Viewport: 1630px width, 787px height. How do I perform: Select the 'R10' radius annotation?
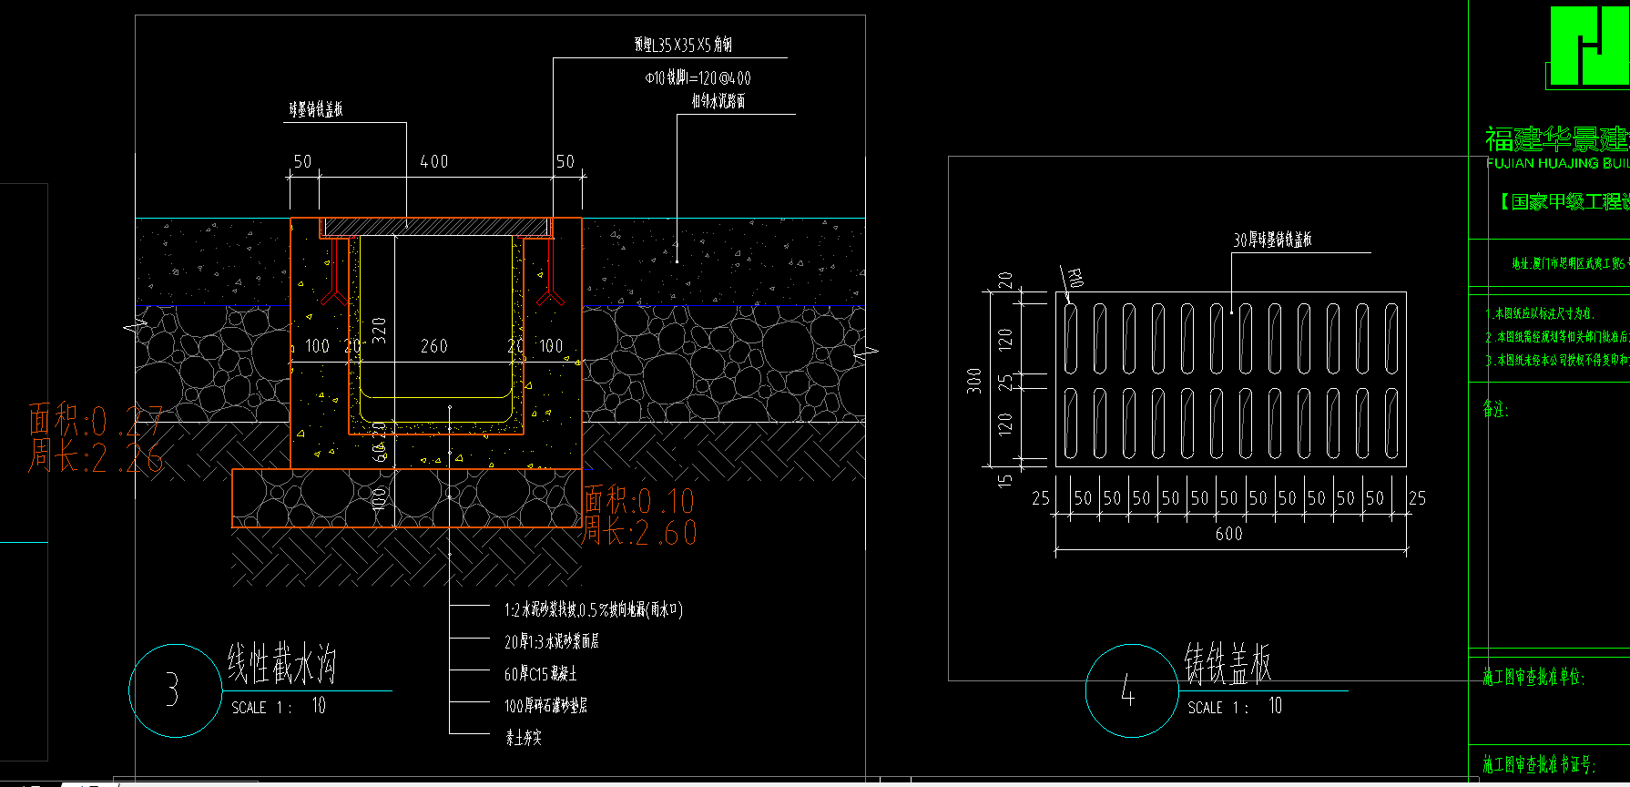(1075, 279)
